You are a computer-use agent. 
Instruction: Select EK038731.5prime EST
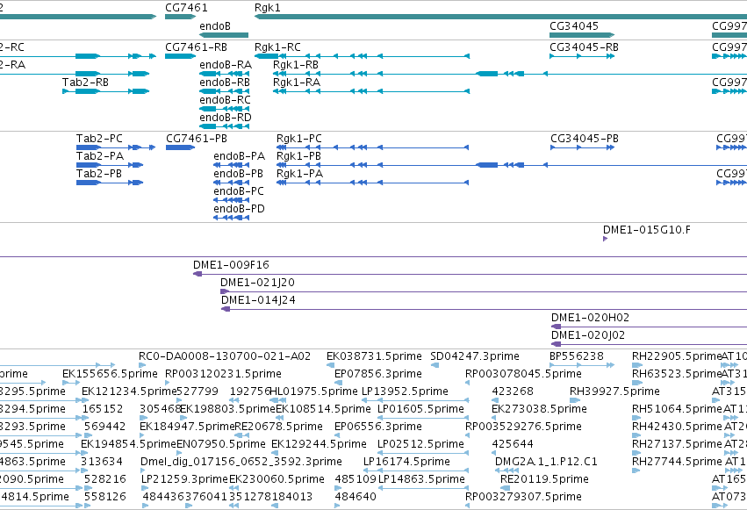374,356
